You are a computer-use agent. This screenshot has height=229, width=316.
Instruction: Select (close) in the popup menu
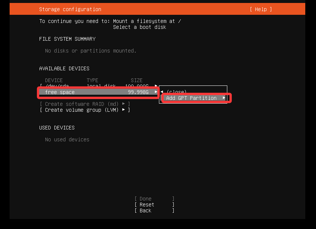point(176,92)
